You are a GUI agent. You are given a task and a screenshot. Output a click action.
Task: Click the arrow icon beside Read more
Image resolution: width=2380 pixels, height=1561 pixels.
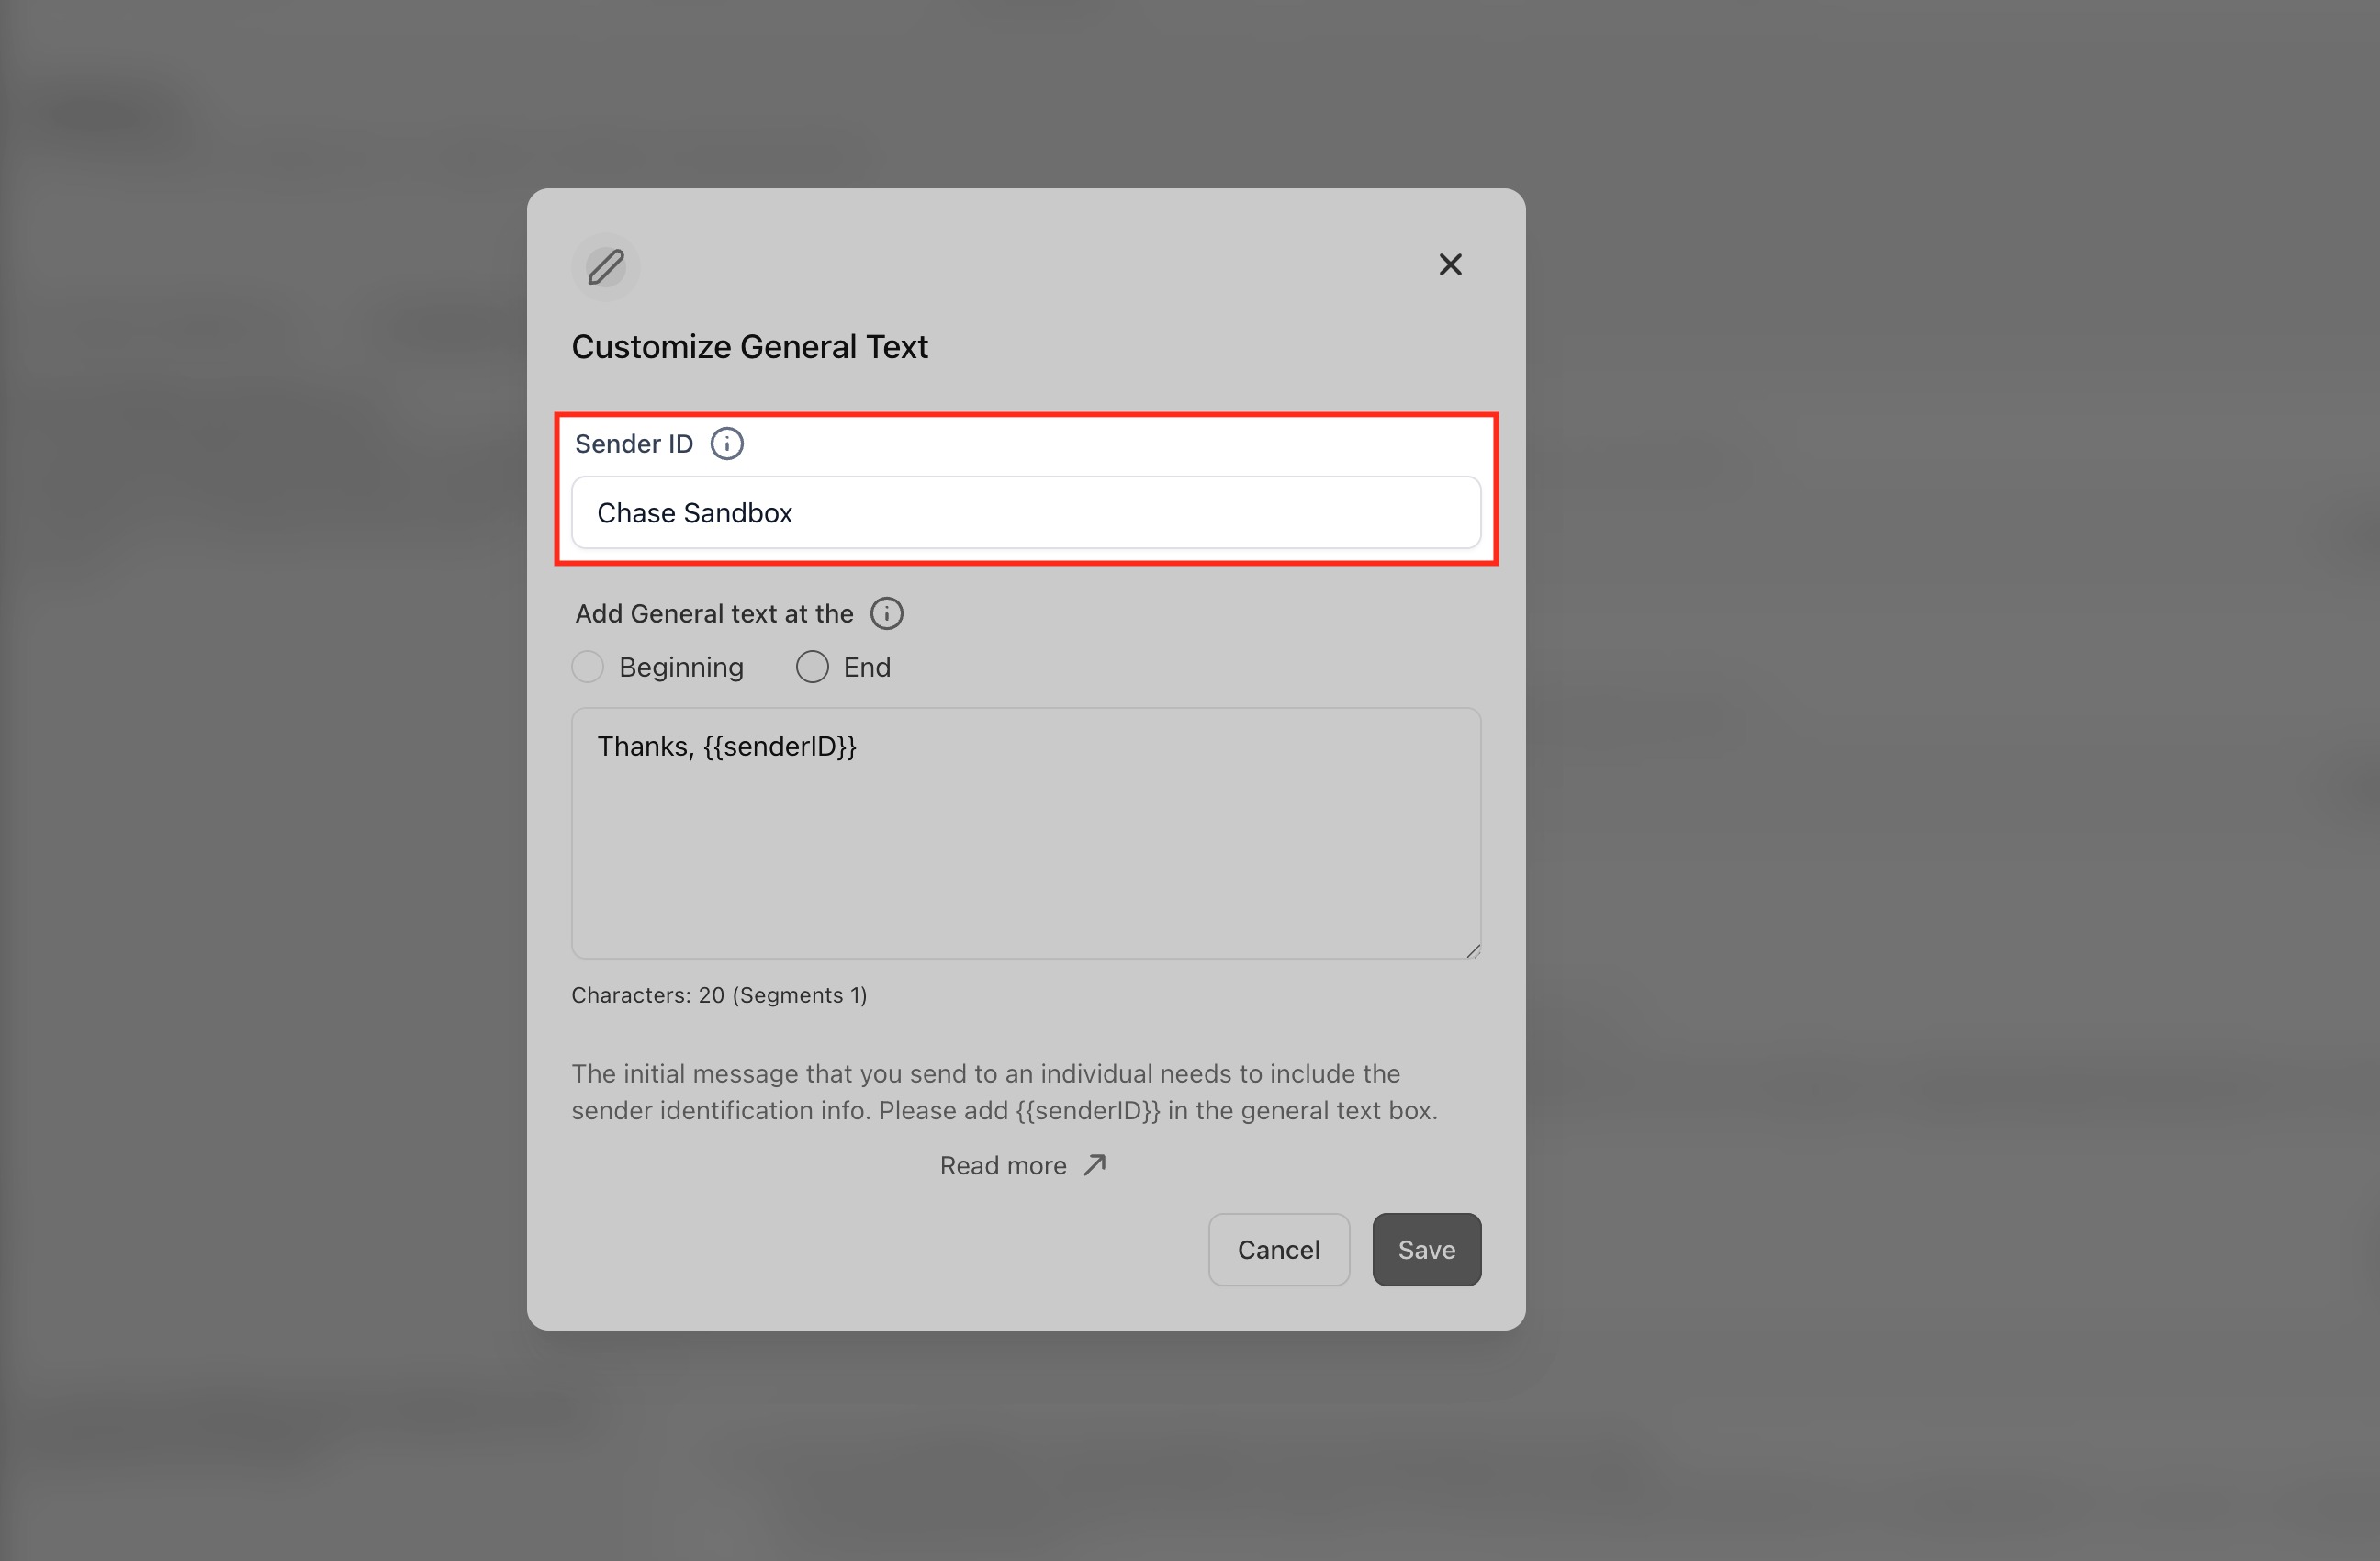point(1095,1165)
